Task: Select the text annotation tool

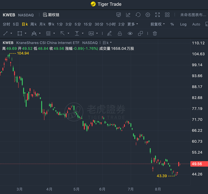Action: [x=91, y=33]
